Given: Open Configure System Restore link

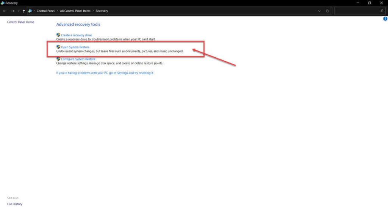Looking at the screenshot, I should click(78, 59).
